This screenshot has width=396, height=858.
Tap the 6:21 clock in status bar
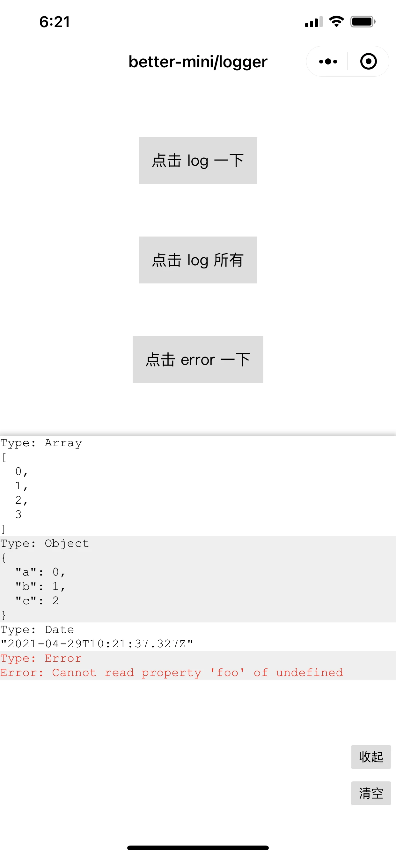tap(55, 22)
